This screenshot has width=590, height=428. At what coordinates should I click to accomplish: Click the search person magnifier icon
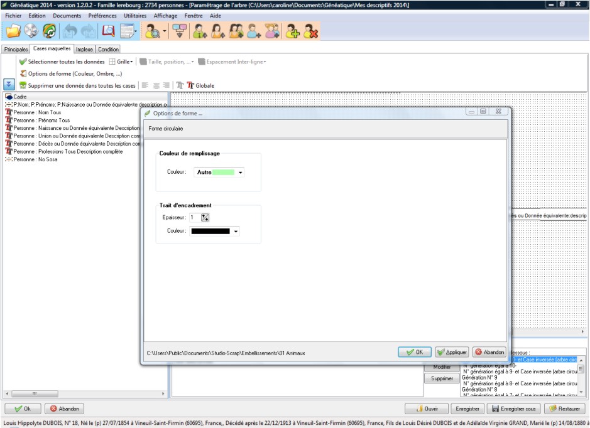(153, 31)
